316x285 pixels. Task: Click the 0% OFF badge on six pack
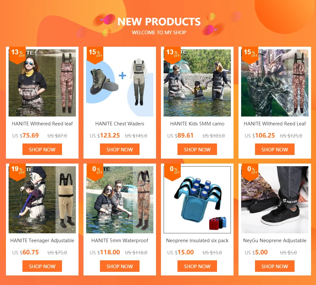(x=173, y=172)
